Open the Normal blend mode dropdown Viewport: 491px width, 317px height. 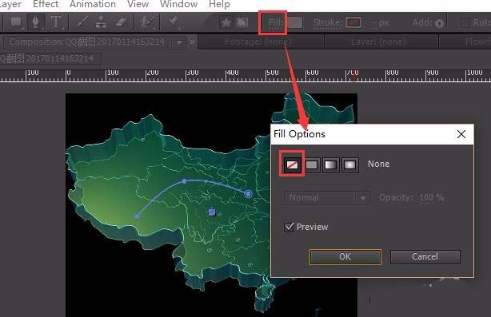(327, 198)
